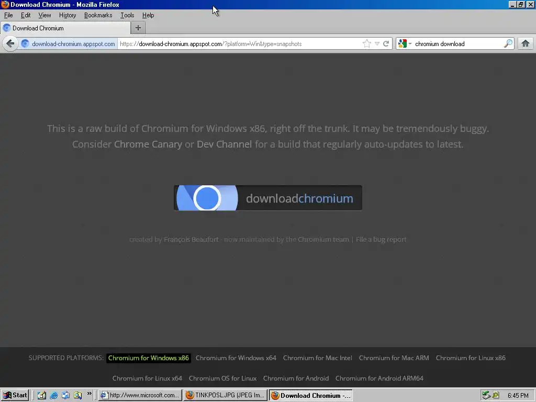Click the Firefox icon in title bar
536x402 pixels.
pos(5,4)
